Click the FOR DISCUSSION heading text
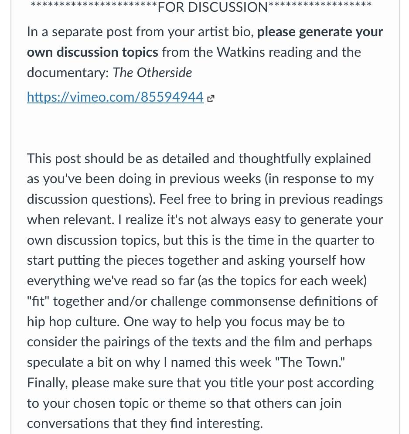Viewport: 409px width, 434px height. pos(212,7)
